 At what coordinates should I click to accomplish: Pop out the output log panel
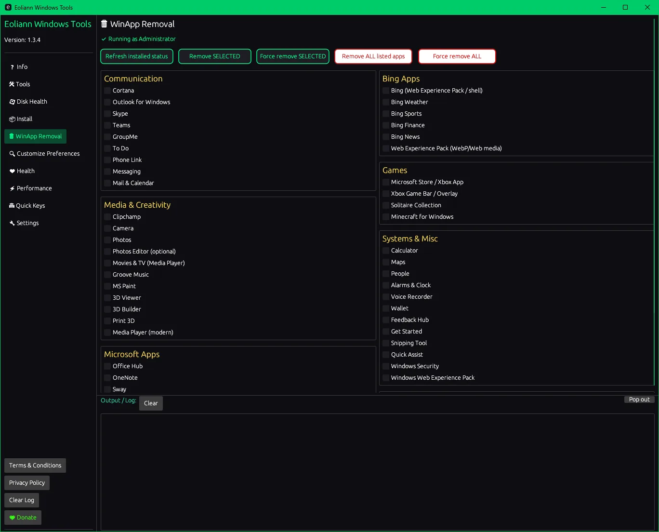pos(639,399)
